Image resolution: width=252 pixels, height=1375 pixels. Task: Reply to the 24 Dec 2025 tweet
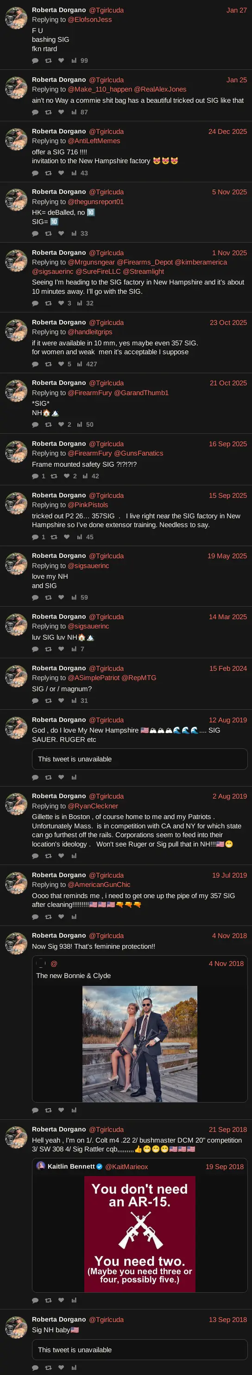click(x=35, y=173)
